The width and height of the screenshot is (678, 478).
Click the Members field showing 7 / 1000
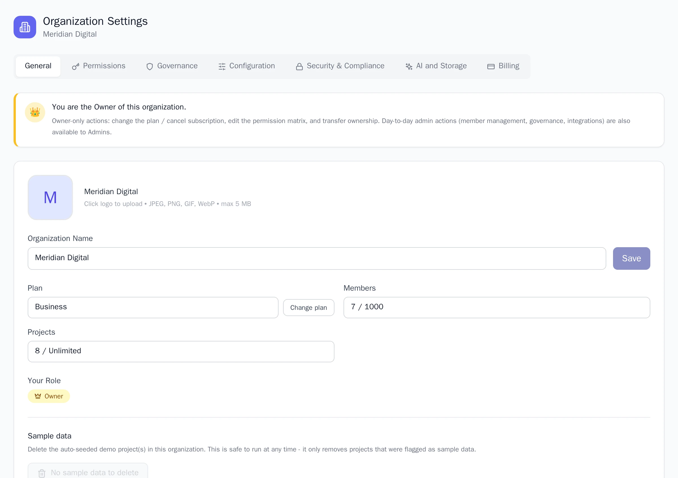(x=497, y=308)
